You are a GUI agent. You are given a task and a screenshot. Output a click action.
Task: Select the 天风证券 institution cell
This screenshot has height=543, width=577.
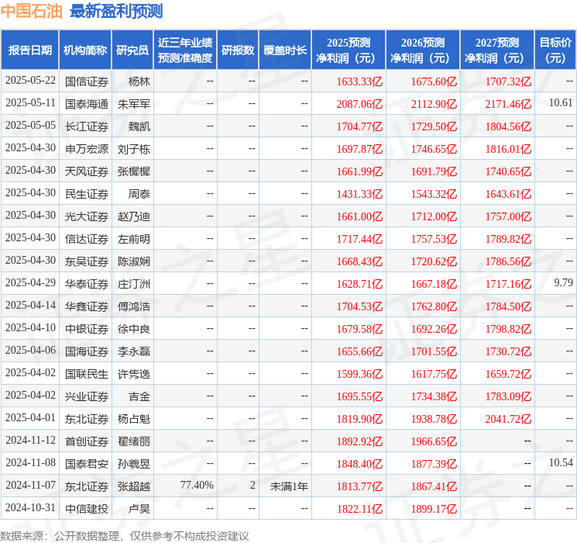pyautogui.click(x=87, y=171)
